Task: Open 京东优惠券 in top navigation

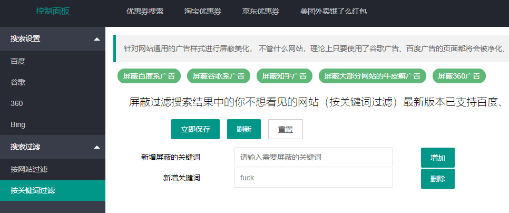Action: coord(261,12)
